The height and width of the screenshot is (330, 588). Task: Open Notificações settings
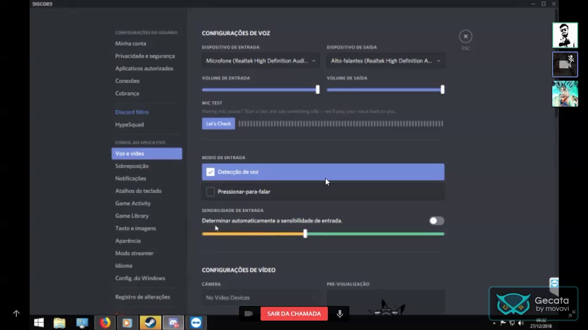131,178
